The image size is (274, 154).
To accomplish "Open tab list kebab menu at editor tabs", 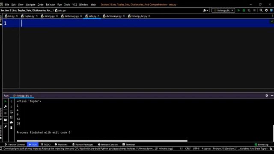I will tap(272, 16).
